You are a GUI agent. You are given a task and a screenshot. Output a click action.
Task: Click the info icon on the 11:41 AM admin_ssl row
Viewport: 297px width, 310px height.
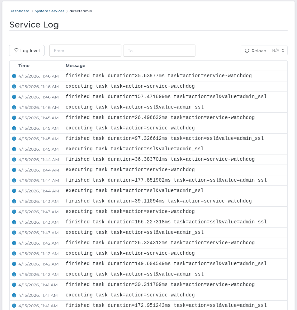coord(14,305)
